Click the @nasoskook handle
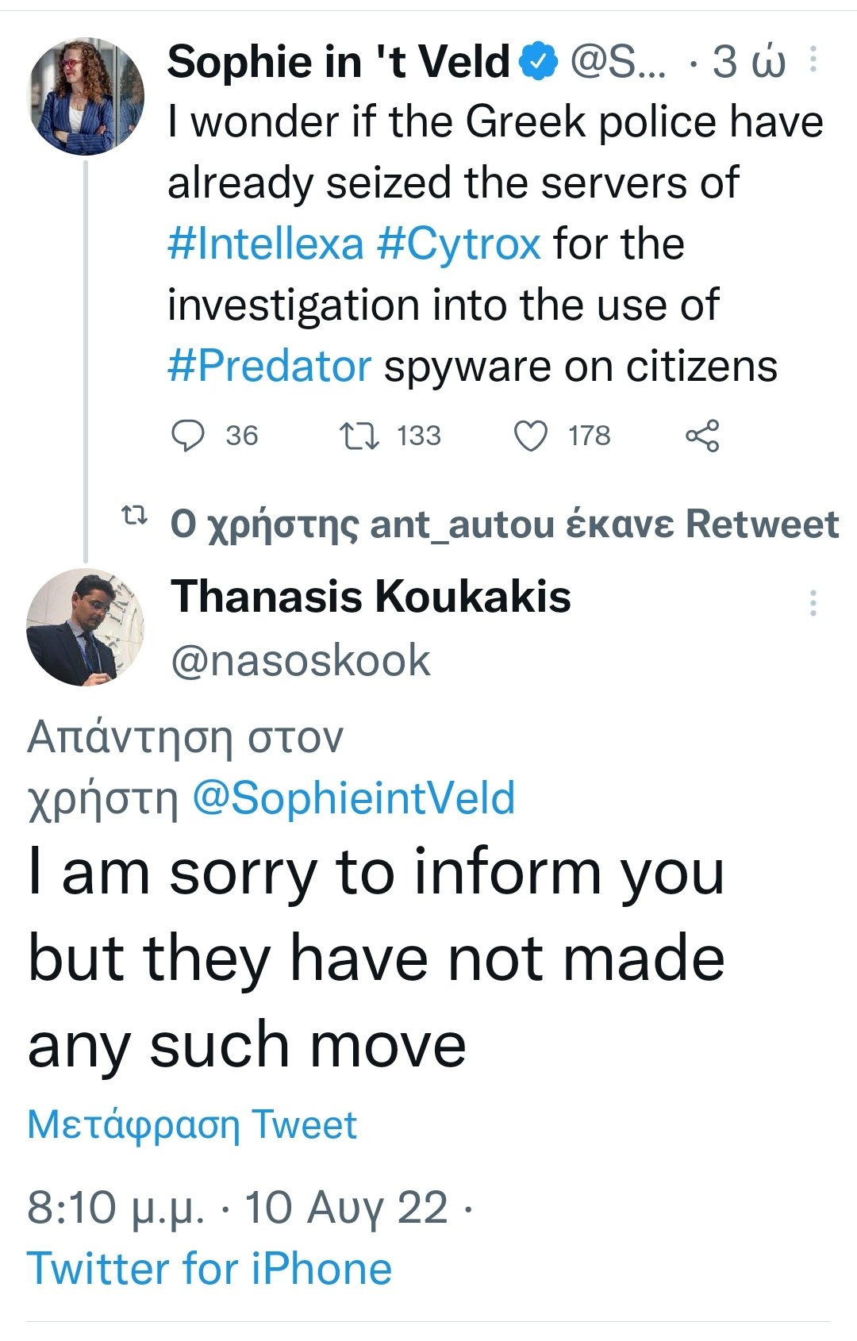 click(301, 660)
